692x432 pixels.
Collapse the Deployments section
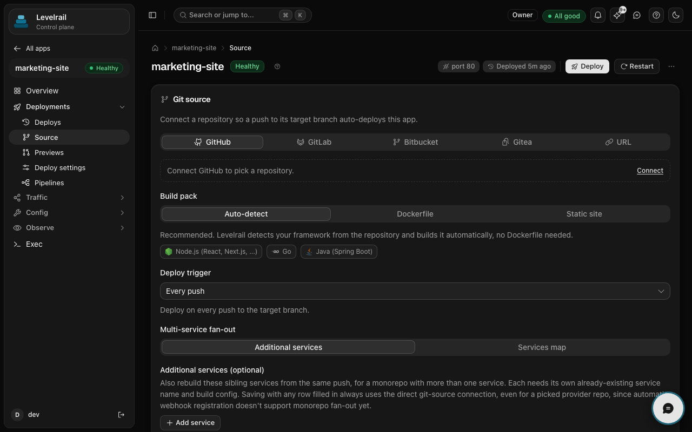[69, 107]
